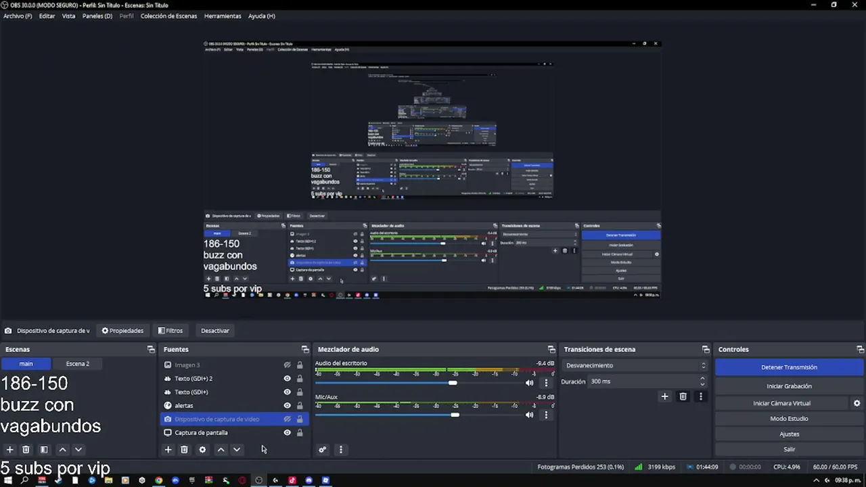
Task: Show hidden system tray icons
Action: point(816,480)
